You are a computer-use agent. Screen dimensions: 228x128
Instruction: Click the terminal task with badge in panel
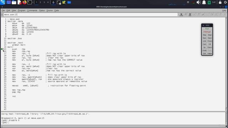(x=59, y=2)
